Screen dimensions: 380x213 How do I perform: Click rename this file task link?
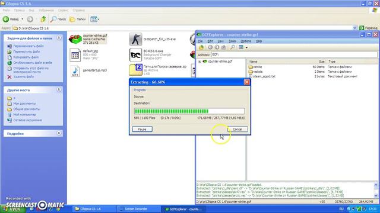[28, 46]
